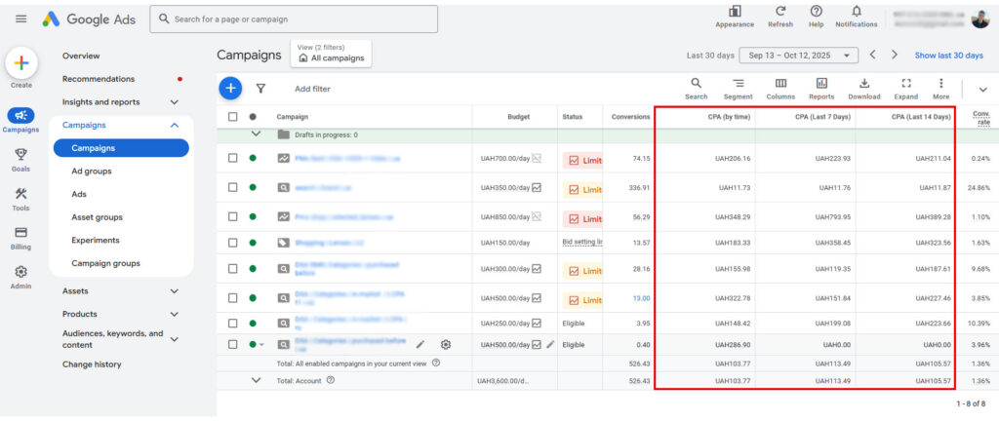Click the Refresh icon in the header
Viewport: 999px width, 421px height.
[779, 11]
